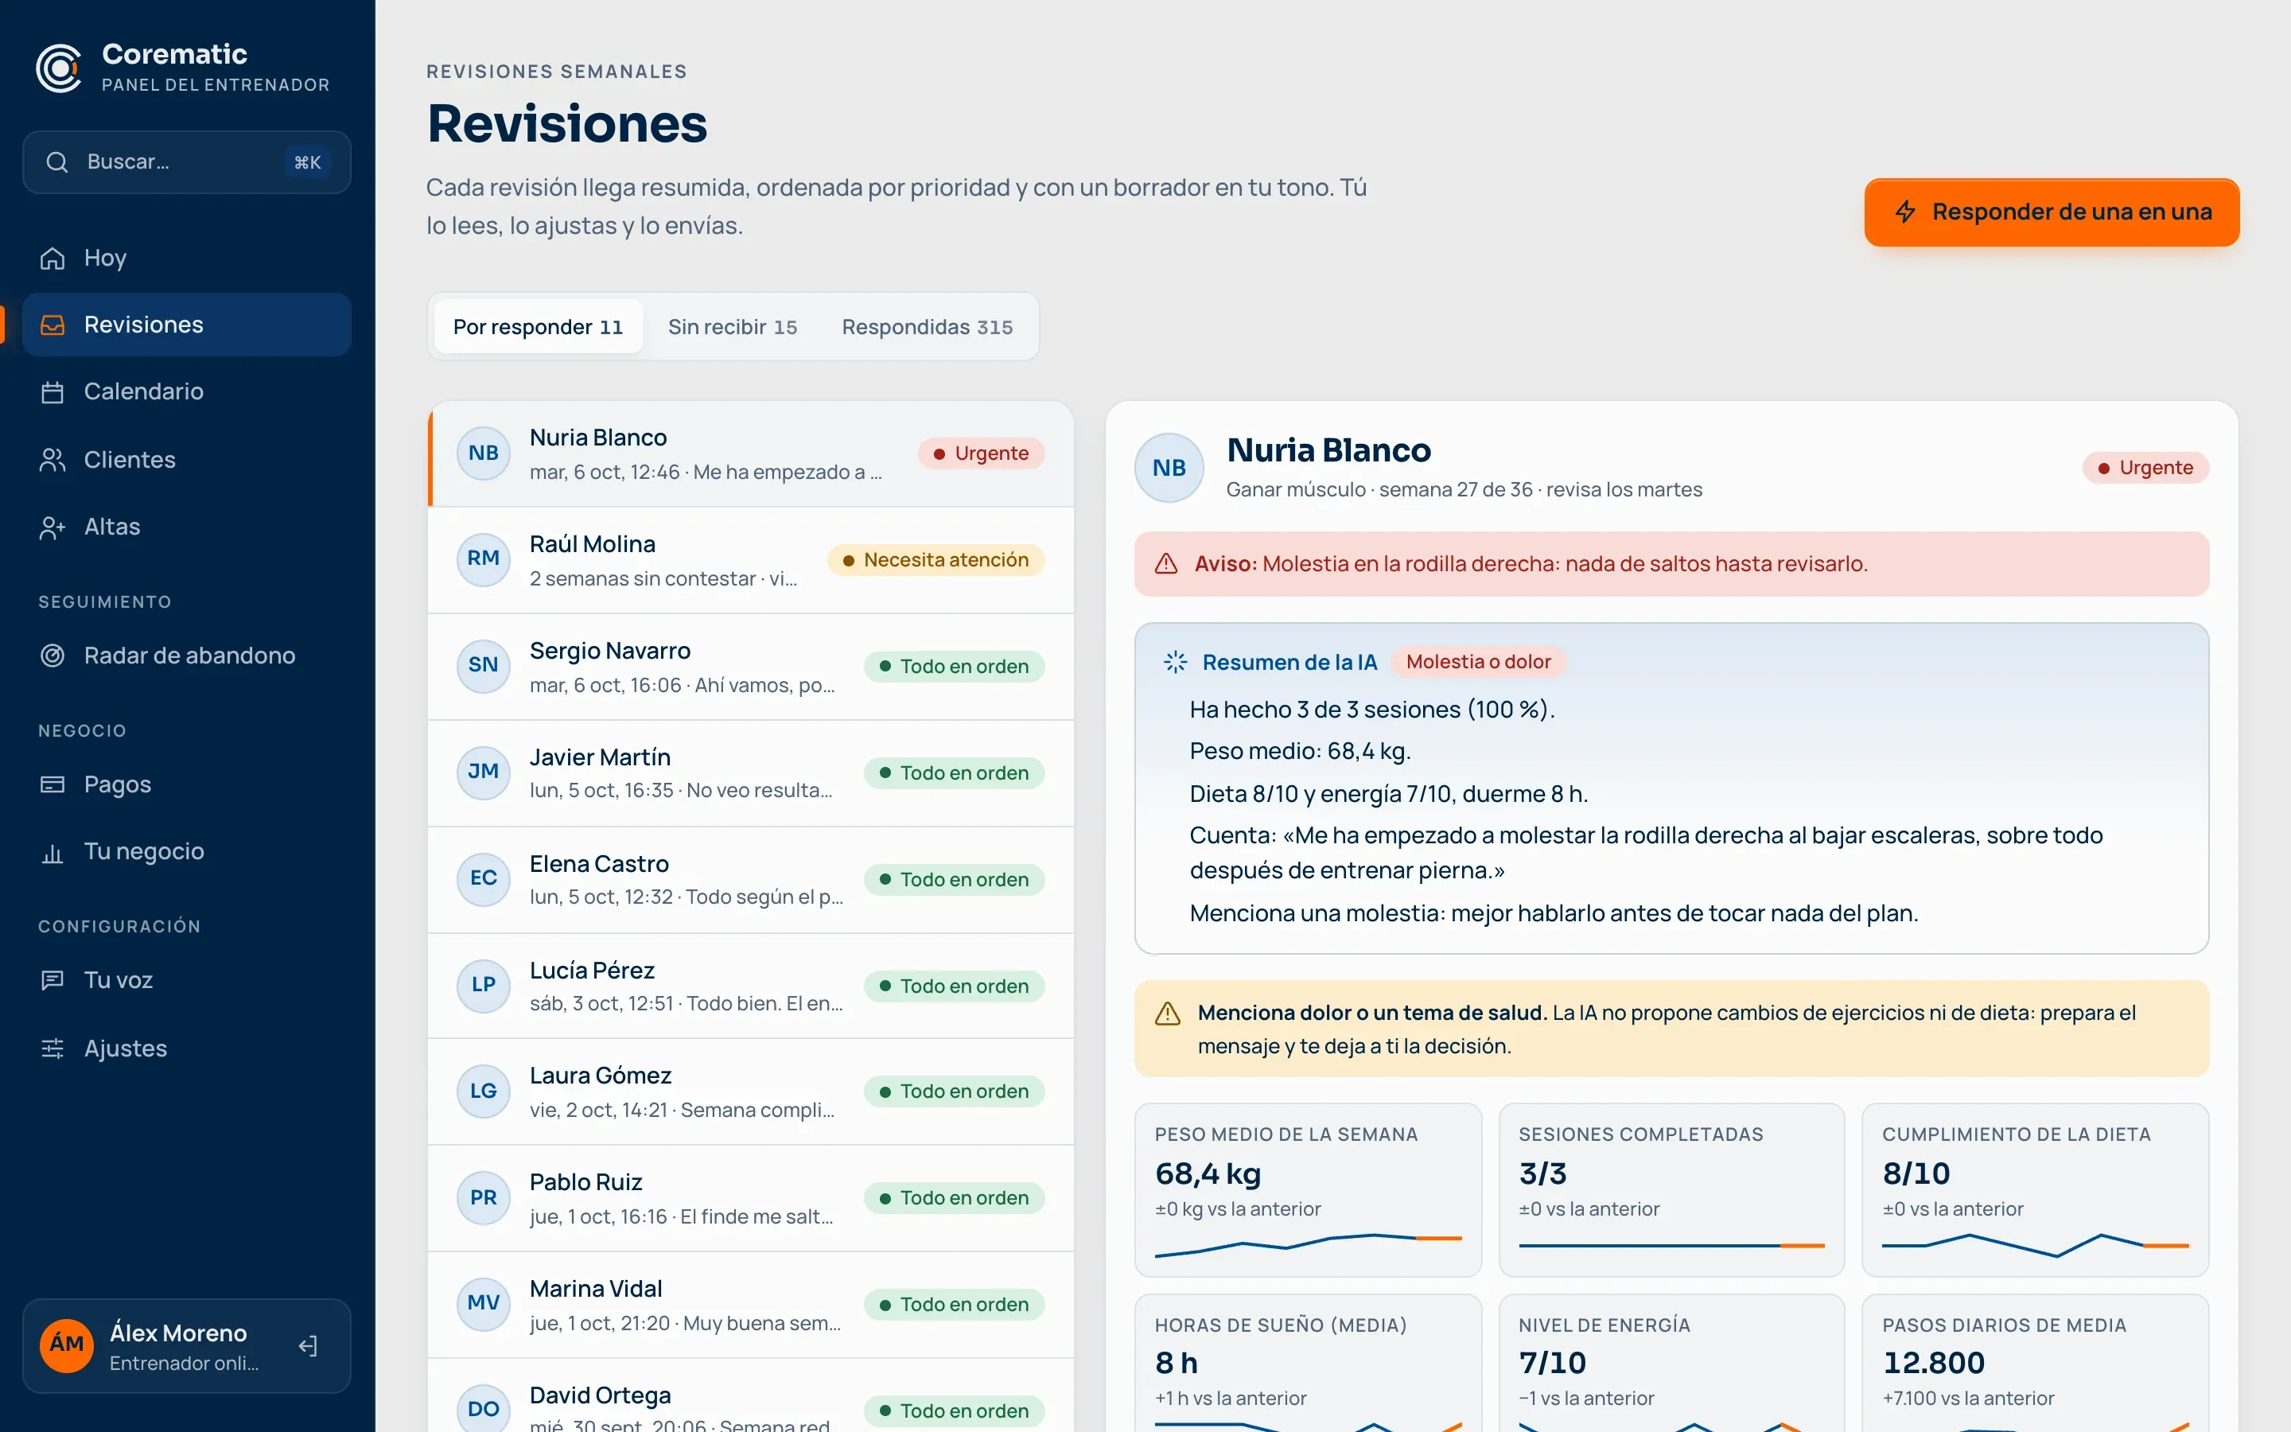The image size is (2291, 1432).
Task: Open Marina Vidal's review
Action: pyautogui.click(x=751, y=1305)
